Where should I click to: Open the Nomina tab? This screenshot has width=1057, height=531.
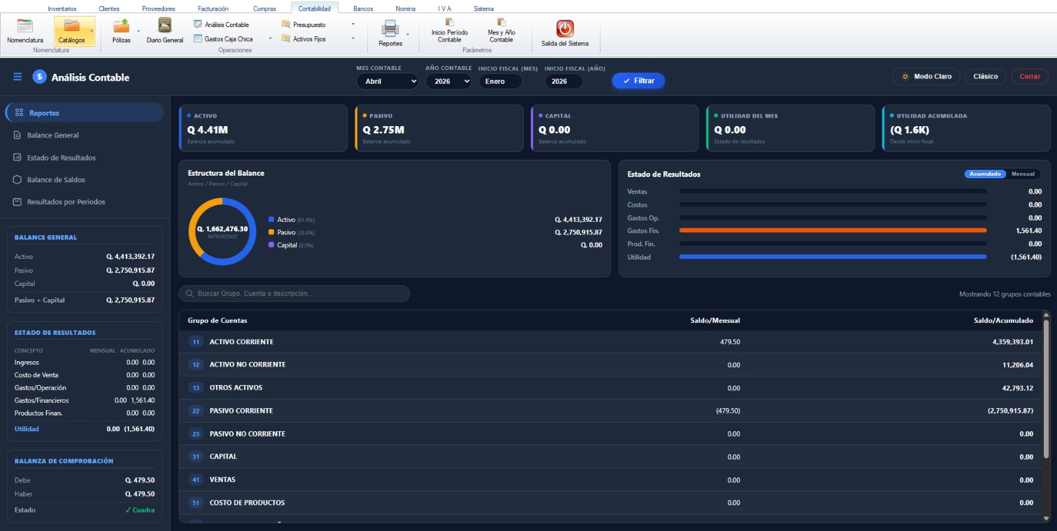(x=406, y=9)
